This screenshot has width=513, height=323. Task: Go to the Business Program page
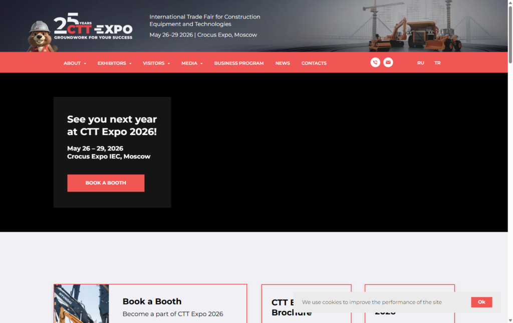239,63
